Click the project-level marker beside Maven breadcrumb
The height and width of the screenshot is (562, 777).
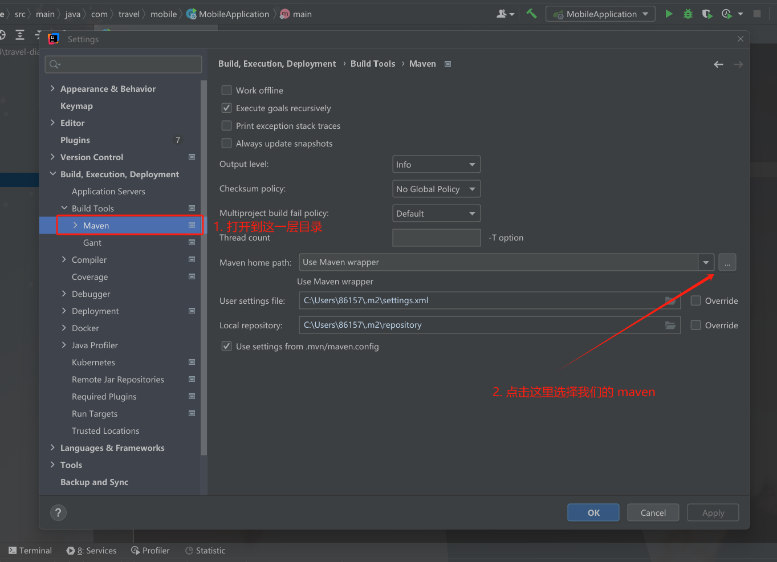click(x=448, y=64)
